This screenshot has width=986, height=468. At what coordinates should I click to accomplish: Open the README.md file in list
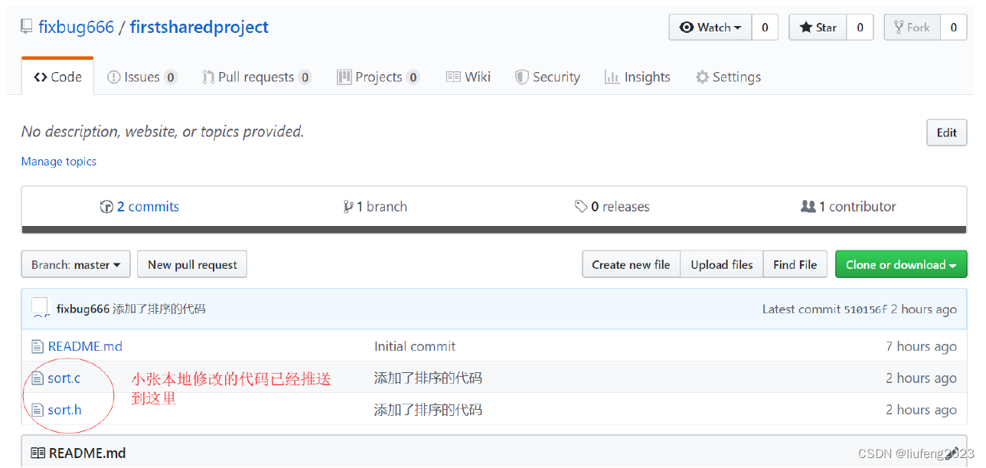coord(85,346)
